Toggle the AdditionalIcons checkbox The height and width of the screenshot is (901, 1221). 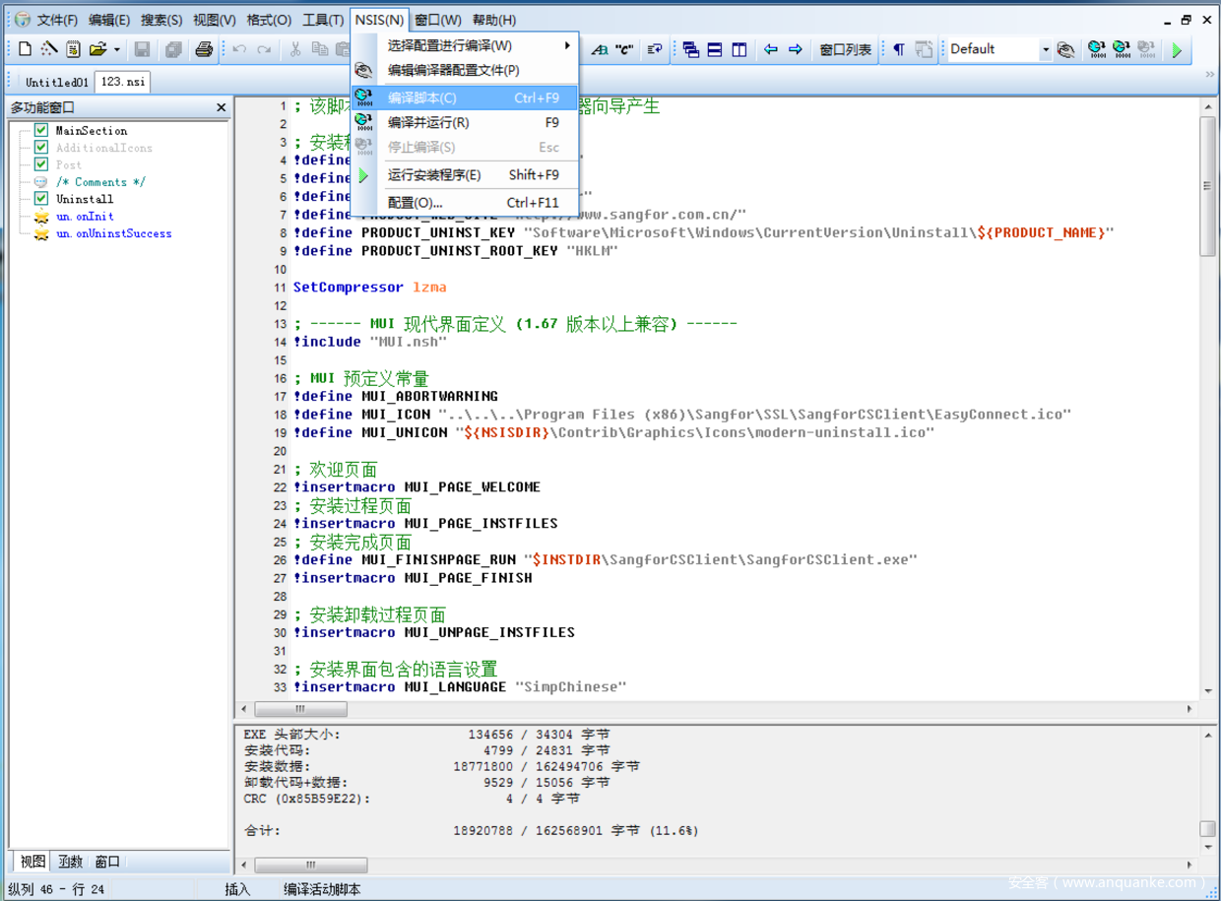click(41, 148)
